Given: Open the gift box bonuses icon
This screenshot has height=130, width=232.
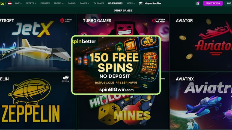Looking at the screenshot, I should click(198, 3).
